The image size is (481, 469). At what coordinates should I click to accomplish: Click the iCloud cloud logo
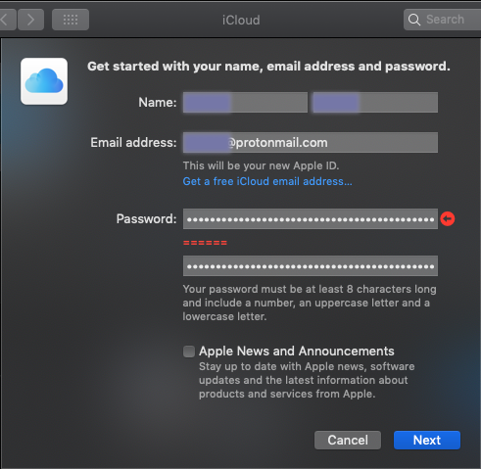click(x=44, y=81)
